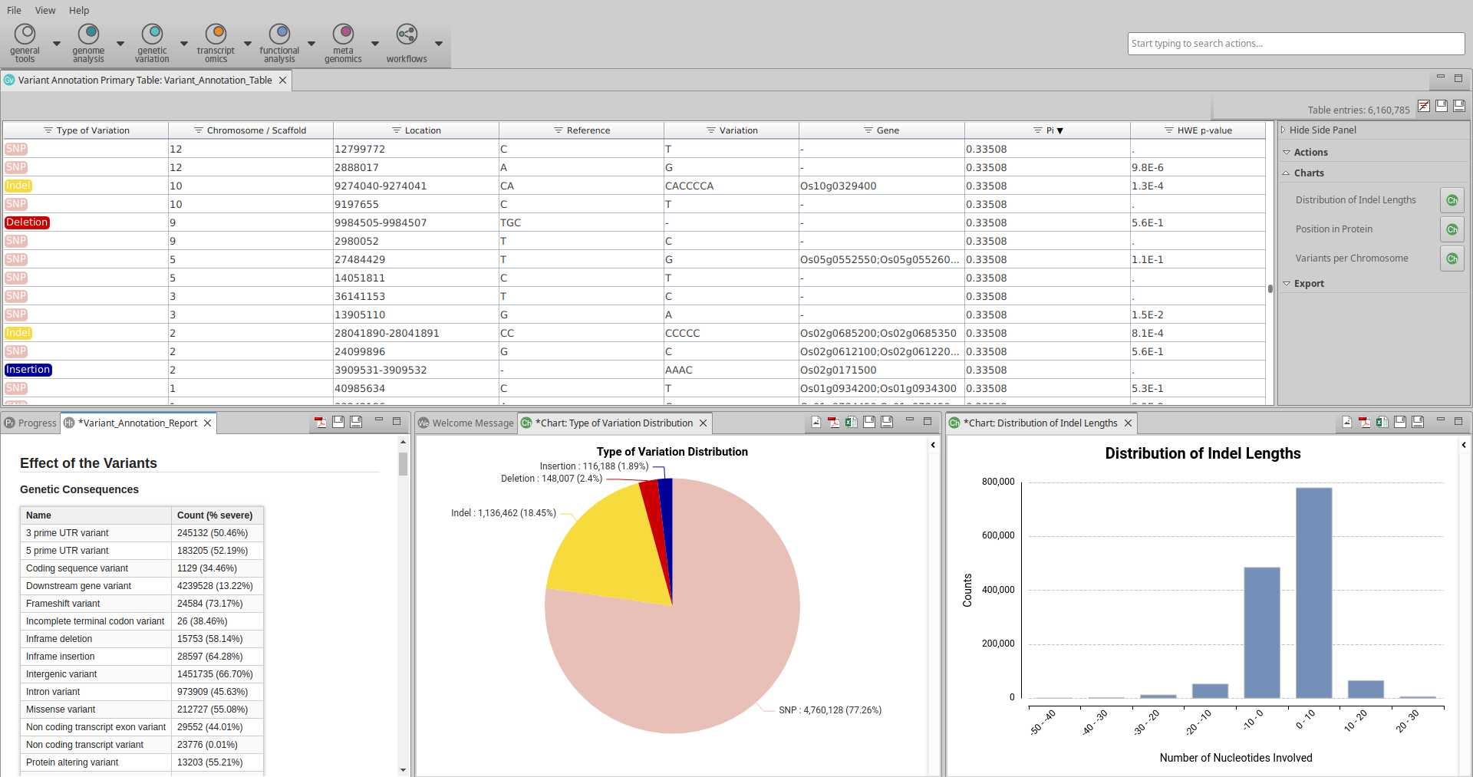Switch to the Progress tab
The height and width of the screenshot is (777, 1473).
click(31, 423)
